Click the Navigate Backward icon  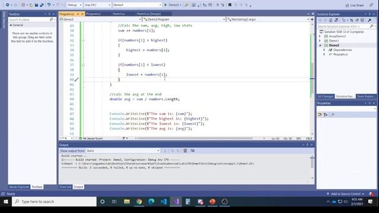7,5
